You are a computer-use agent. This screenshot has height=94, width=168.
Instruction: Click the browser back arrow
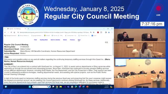coord(5,32)
